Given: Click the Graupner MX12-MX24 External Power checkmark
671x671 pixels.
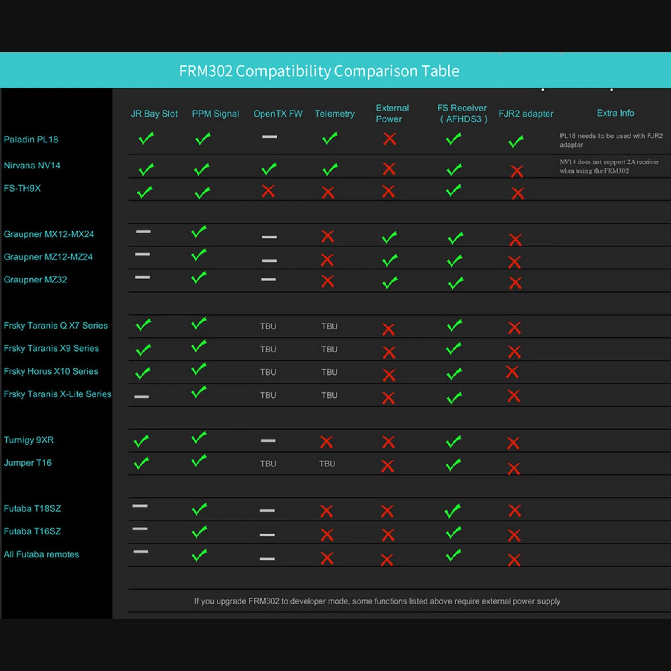Looking at the screenshot, I should (390, 238).
